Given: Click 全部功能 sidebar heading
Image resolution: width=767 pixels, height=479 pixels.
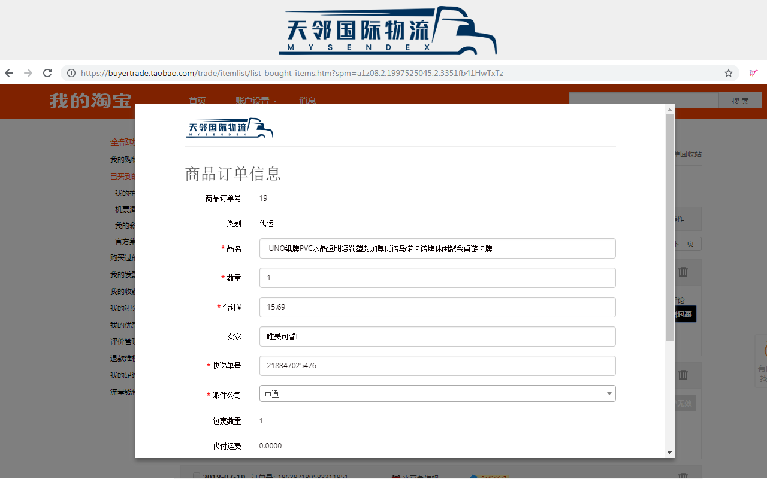Looking at the screenshot, I should (x=123, y=143).
